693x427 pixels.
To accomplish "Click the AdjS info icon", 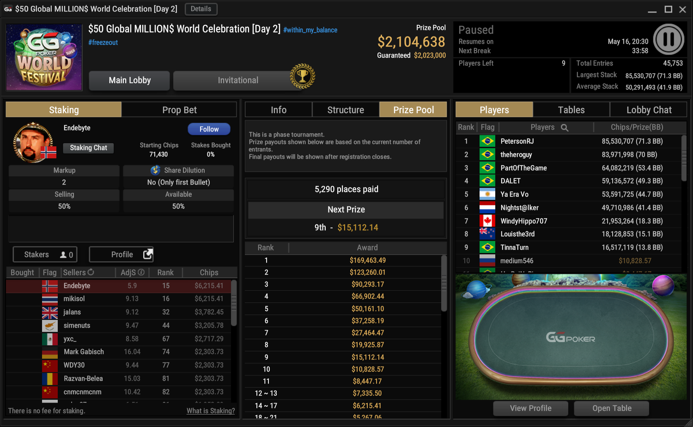I will tap(141, 272).
